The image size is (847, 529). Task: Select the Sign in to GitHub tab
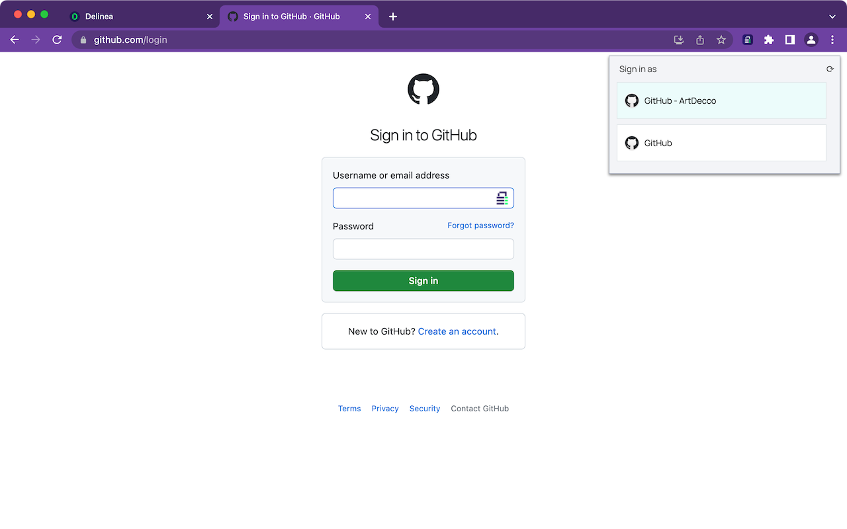(x=299, y=17)
